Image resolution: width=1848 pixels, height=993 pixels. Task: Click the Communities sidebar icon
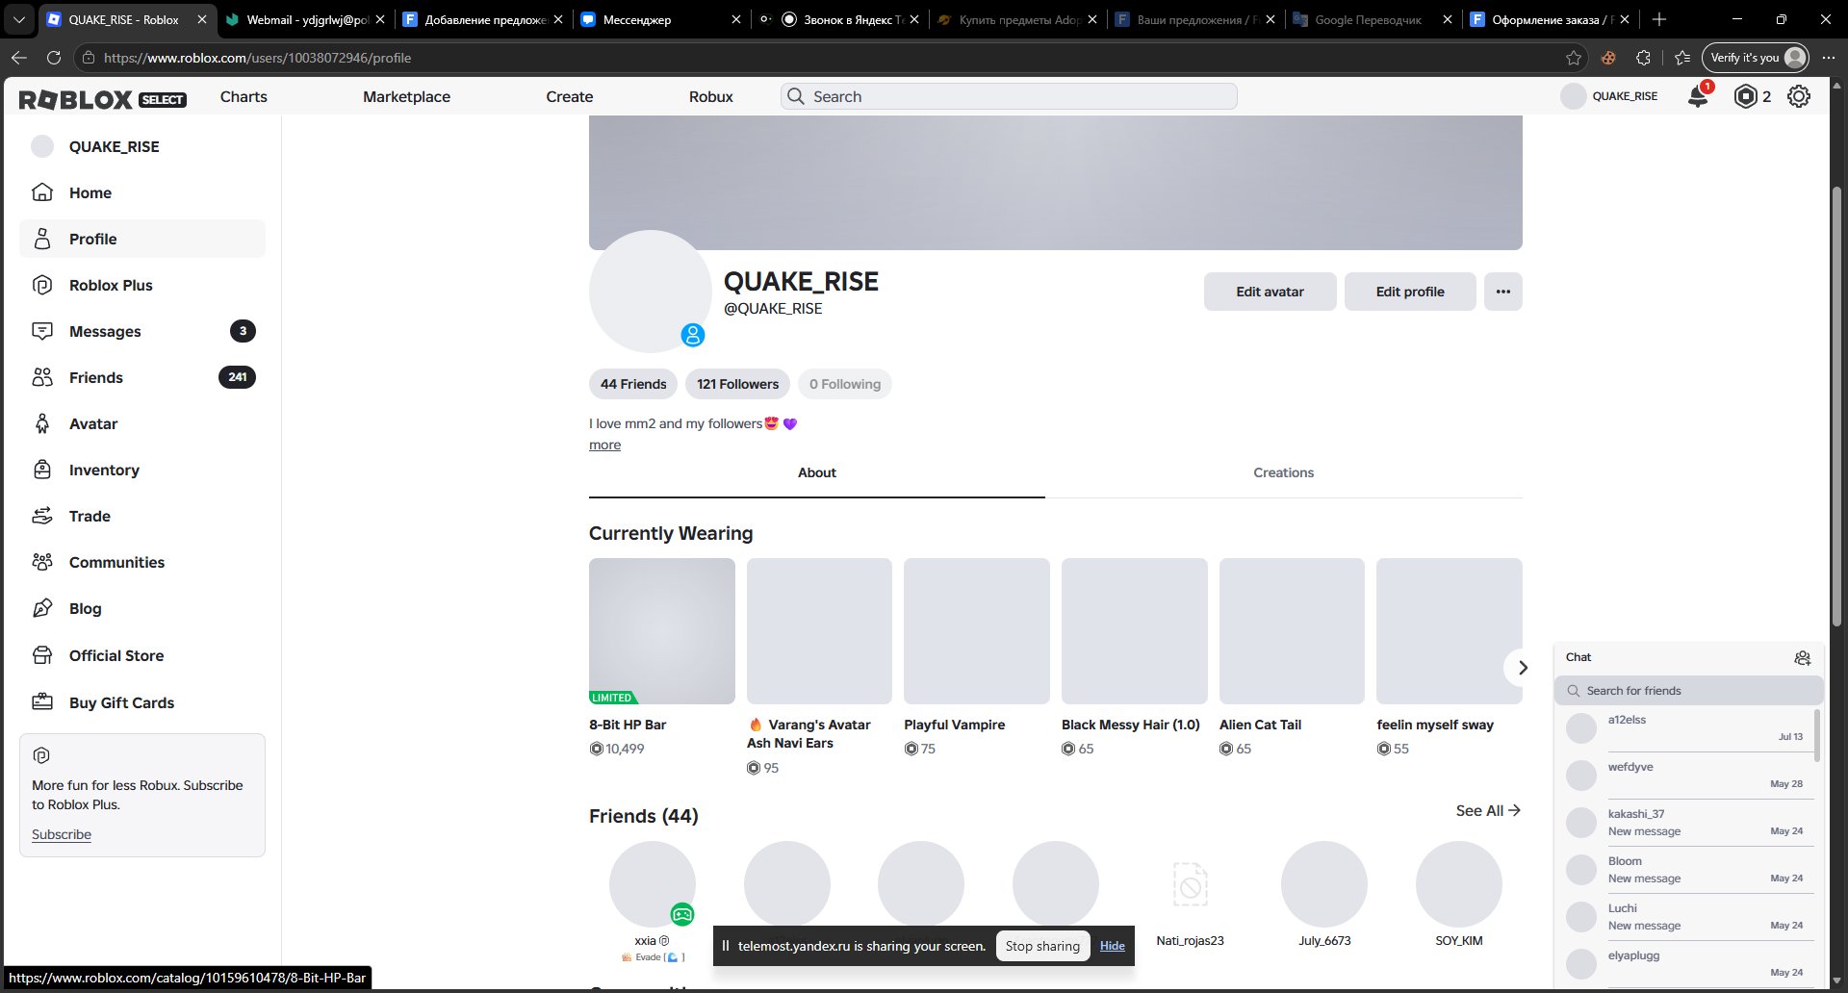click(42, 562)
